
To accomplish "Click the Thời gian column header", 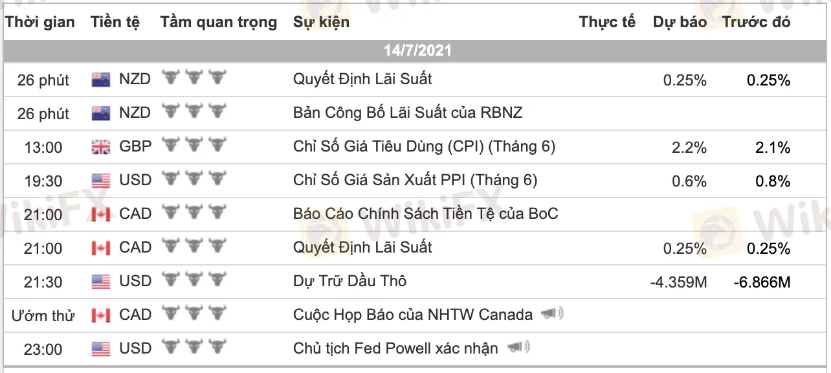I will (40, 22).
